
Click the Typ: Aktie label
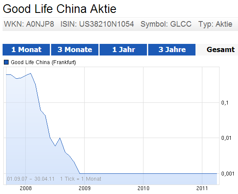pos(215,24)
